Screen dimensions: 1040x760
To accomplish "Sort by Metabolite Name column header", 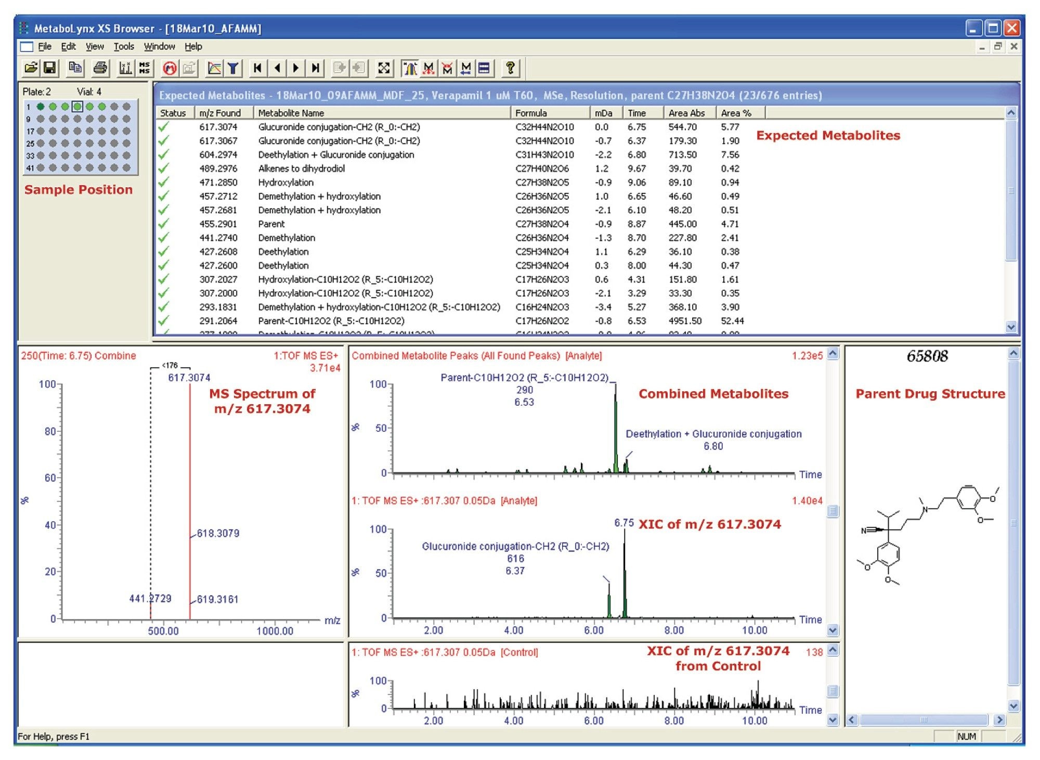I will tap(382, 113).
